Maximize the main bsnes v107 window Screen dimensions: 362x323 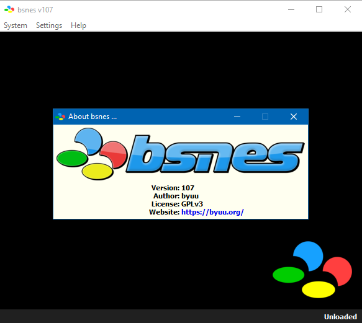pyautogui.click(x=319, y=9)
